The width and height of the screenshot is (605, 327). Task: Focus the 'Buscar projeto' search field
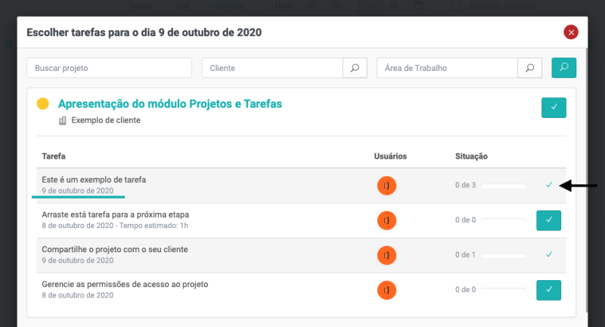(x=109, y=68)
